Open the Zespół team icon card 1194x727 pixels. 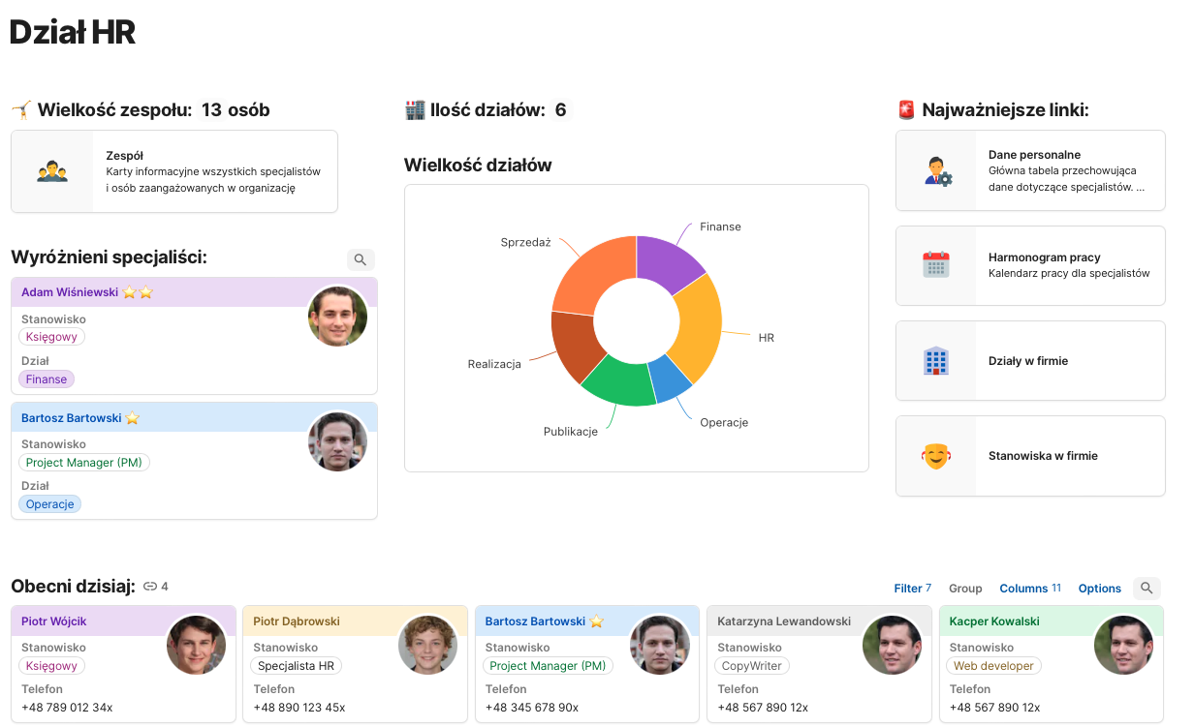pyautogui.click(x=52, y=172)
